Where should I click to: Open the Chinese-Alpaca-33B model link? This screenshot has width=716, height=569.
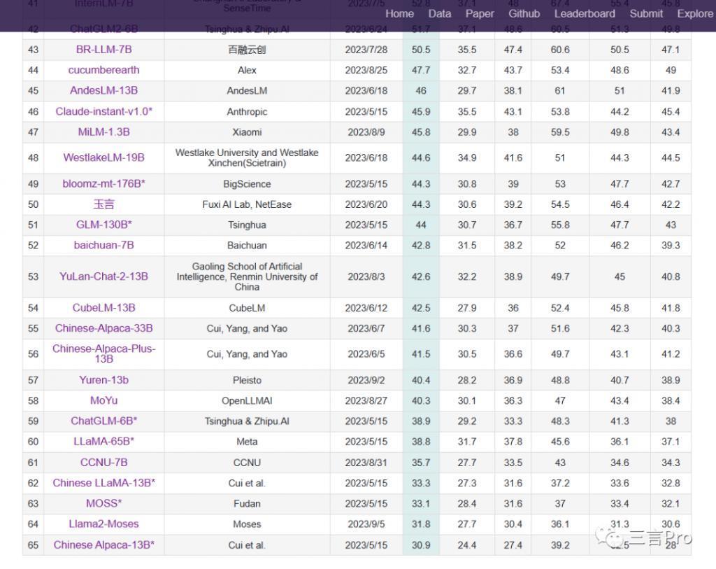pos(103,328)
